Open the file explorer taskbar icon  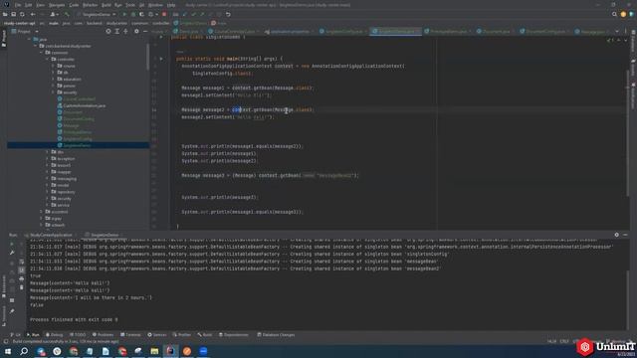154,351
